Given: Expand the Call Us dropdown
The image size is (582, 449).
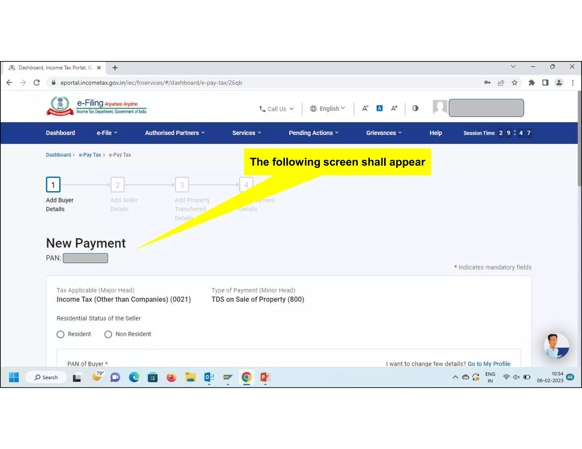Looking at the screenshot, I should [277, 109].
